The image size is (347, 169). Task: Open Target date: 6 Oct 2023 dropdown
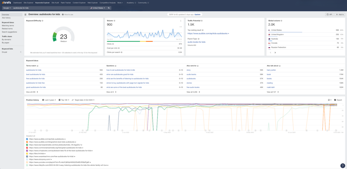point(83,100)
